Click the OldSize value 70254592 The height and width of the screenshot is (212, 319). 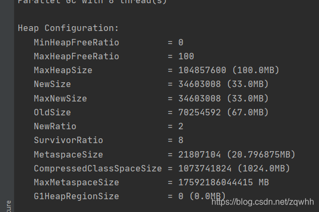pyautogui.click(x=200, y=113)
